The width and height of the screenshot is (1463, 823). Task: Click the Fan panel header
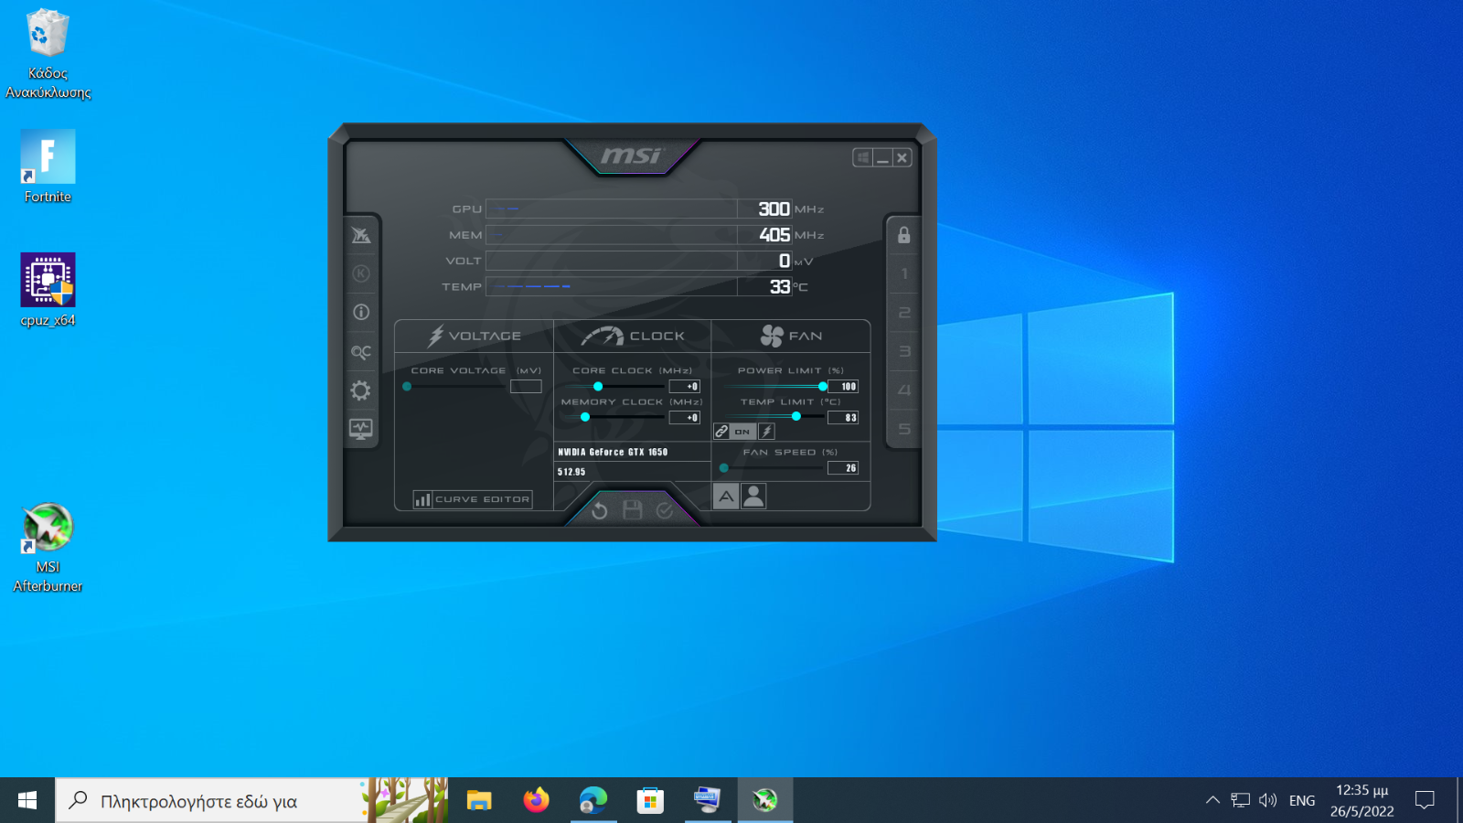click(791, 337)
